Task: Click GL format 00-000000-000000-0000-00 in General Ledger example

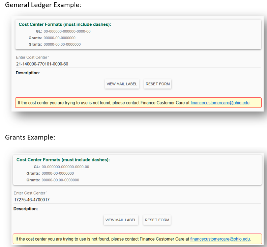Action: (x=67, y=31)
